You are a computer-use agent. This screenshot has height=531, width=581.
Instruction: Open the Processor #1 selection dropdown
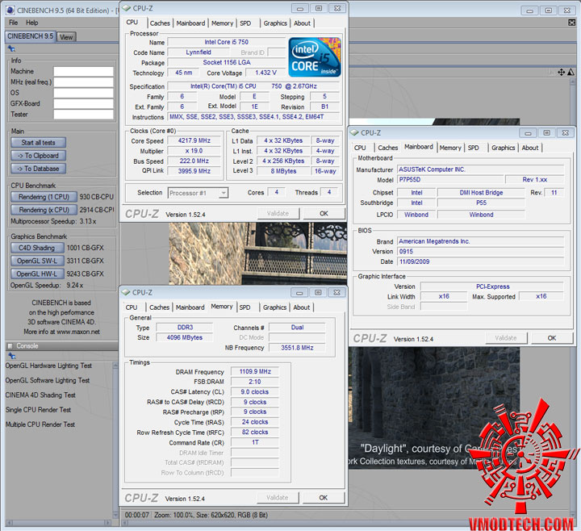(224, 193)
